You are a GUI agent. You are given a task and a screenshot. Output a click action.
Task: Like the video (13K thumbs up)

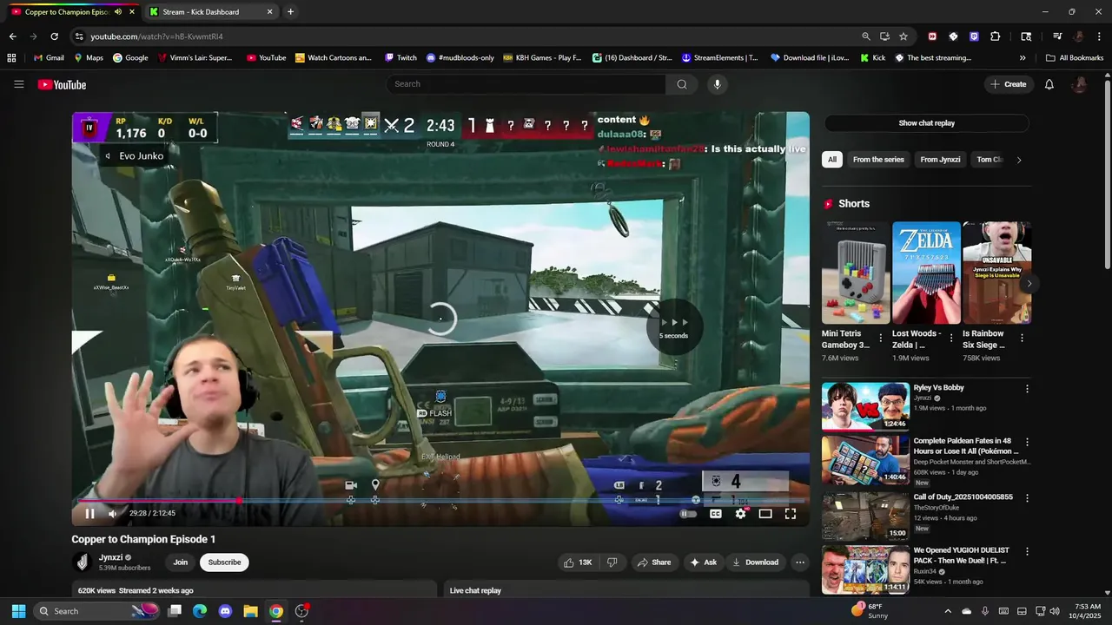(578, 562)
